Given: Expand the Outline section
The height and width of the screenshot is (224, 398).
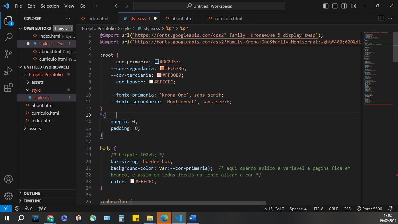Looking at the screenshot, I should click(x=20, y=193).
